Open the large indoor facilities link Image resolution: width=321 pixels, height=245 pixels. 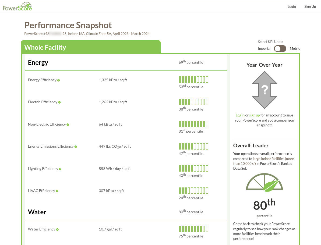[263, 161]
